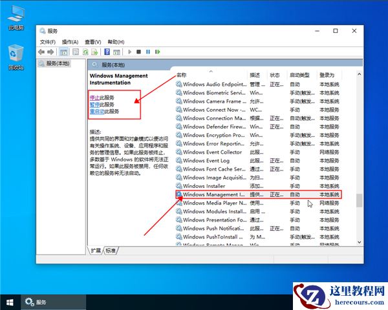Click the 回收站 Recycle Bin desktop icon

coord(16,57)
